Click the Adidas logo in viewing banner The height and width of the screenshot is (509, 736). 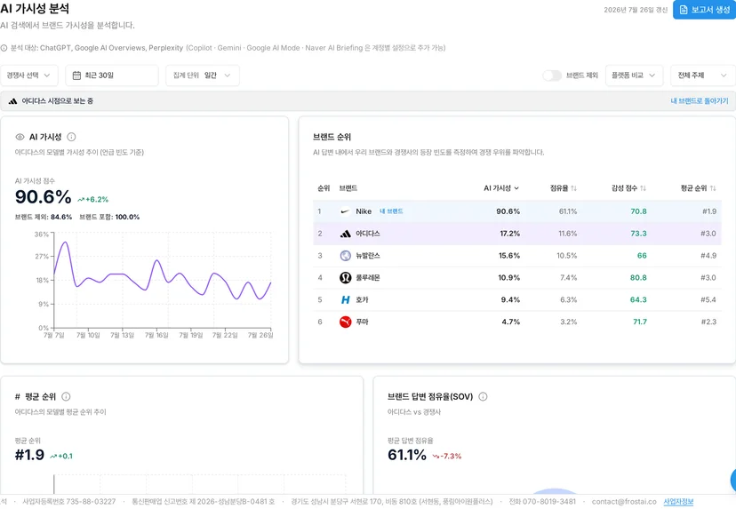12,101
